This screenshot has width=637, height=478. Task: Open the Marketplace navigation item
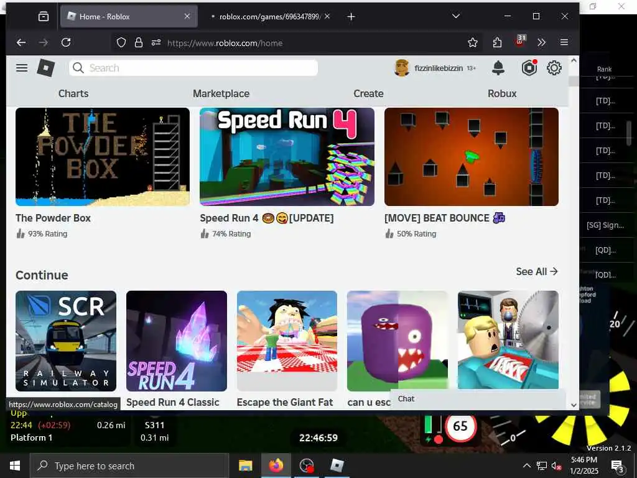click(x=221, y=93)
